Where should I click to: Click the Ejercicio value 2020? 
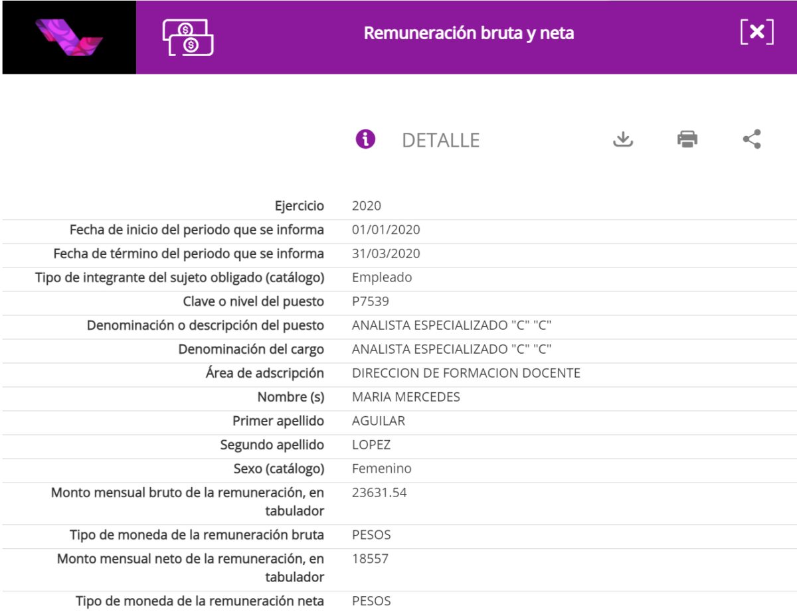[x=367, y=206]
